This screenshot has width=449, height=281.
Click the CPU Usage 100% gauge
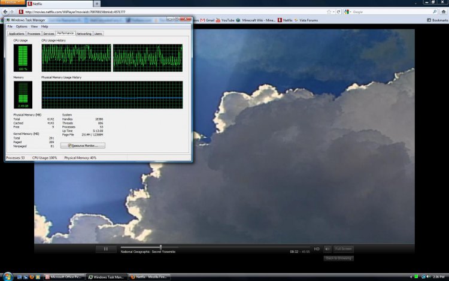pos(23,58)
